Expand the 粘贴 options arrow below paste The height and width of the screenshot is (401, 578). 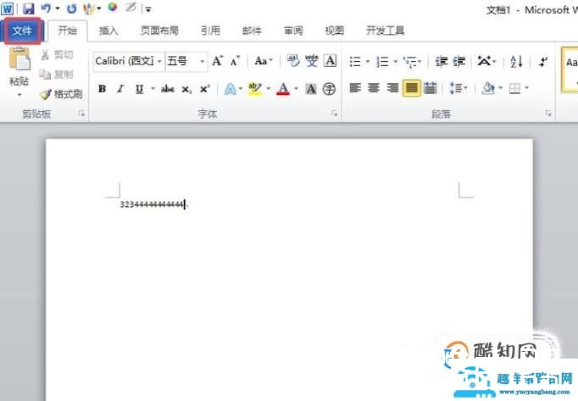coord(19,95)
